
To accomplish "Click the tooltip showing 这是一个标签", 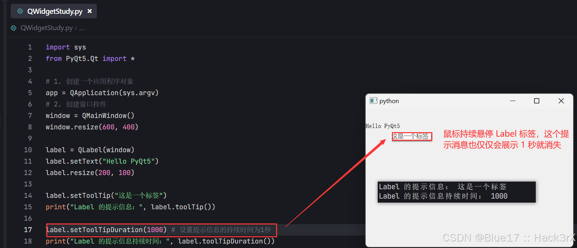I will pos(412,136).
